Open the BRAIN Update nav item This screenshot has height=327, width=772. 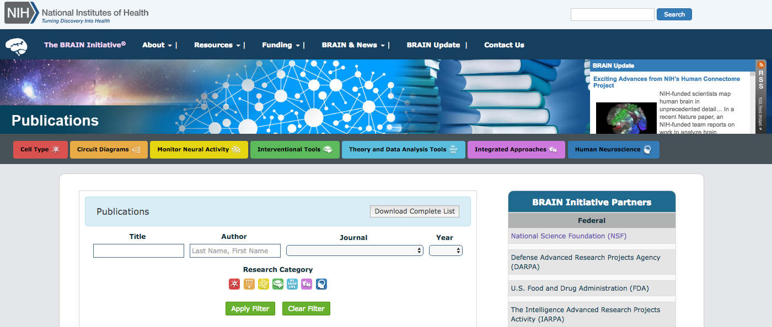click(433, 45)
